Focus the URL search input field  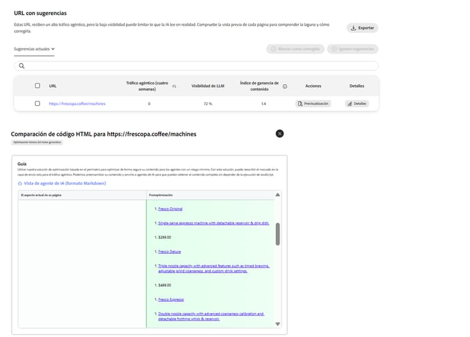coord(196,66)
